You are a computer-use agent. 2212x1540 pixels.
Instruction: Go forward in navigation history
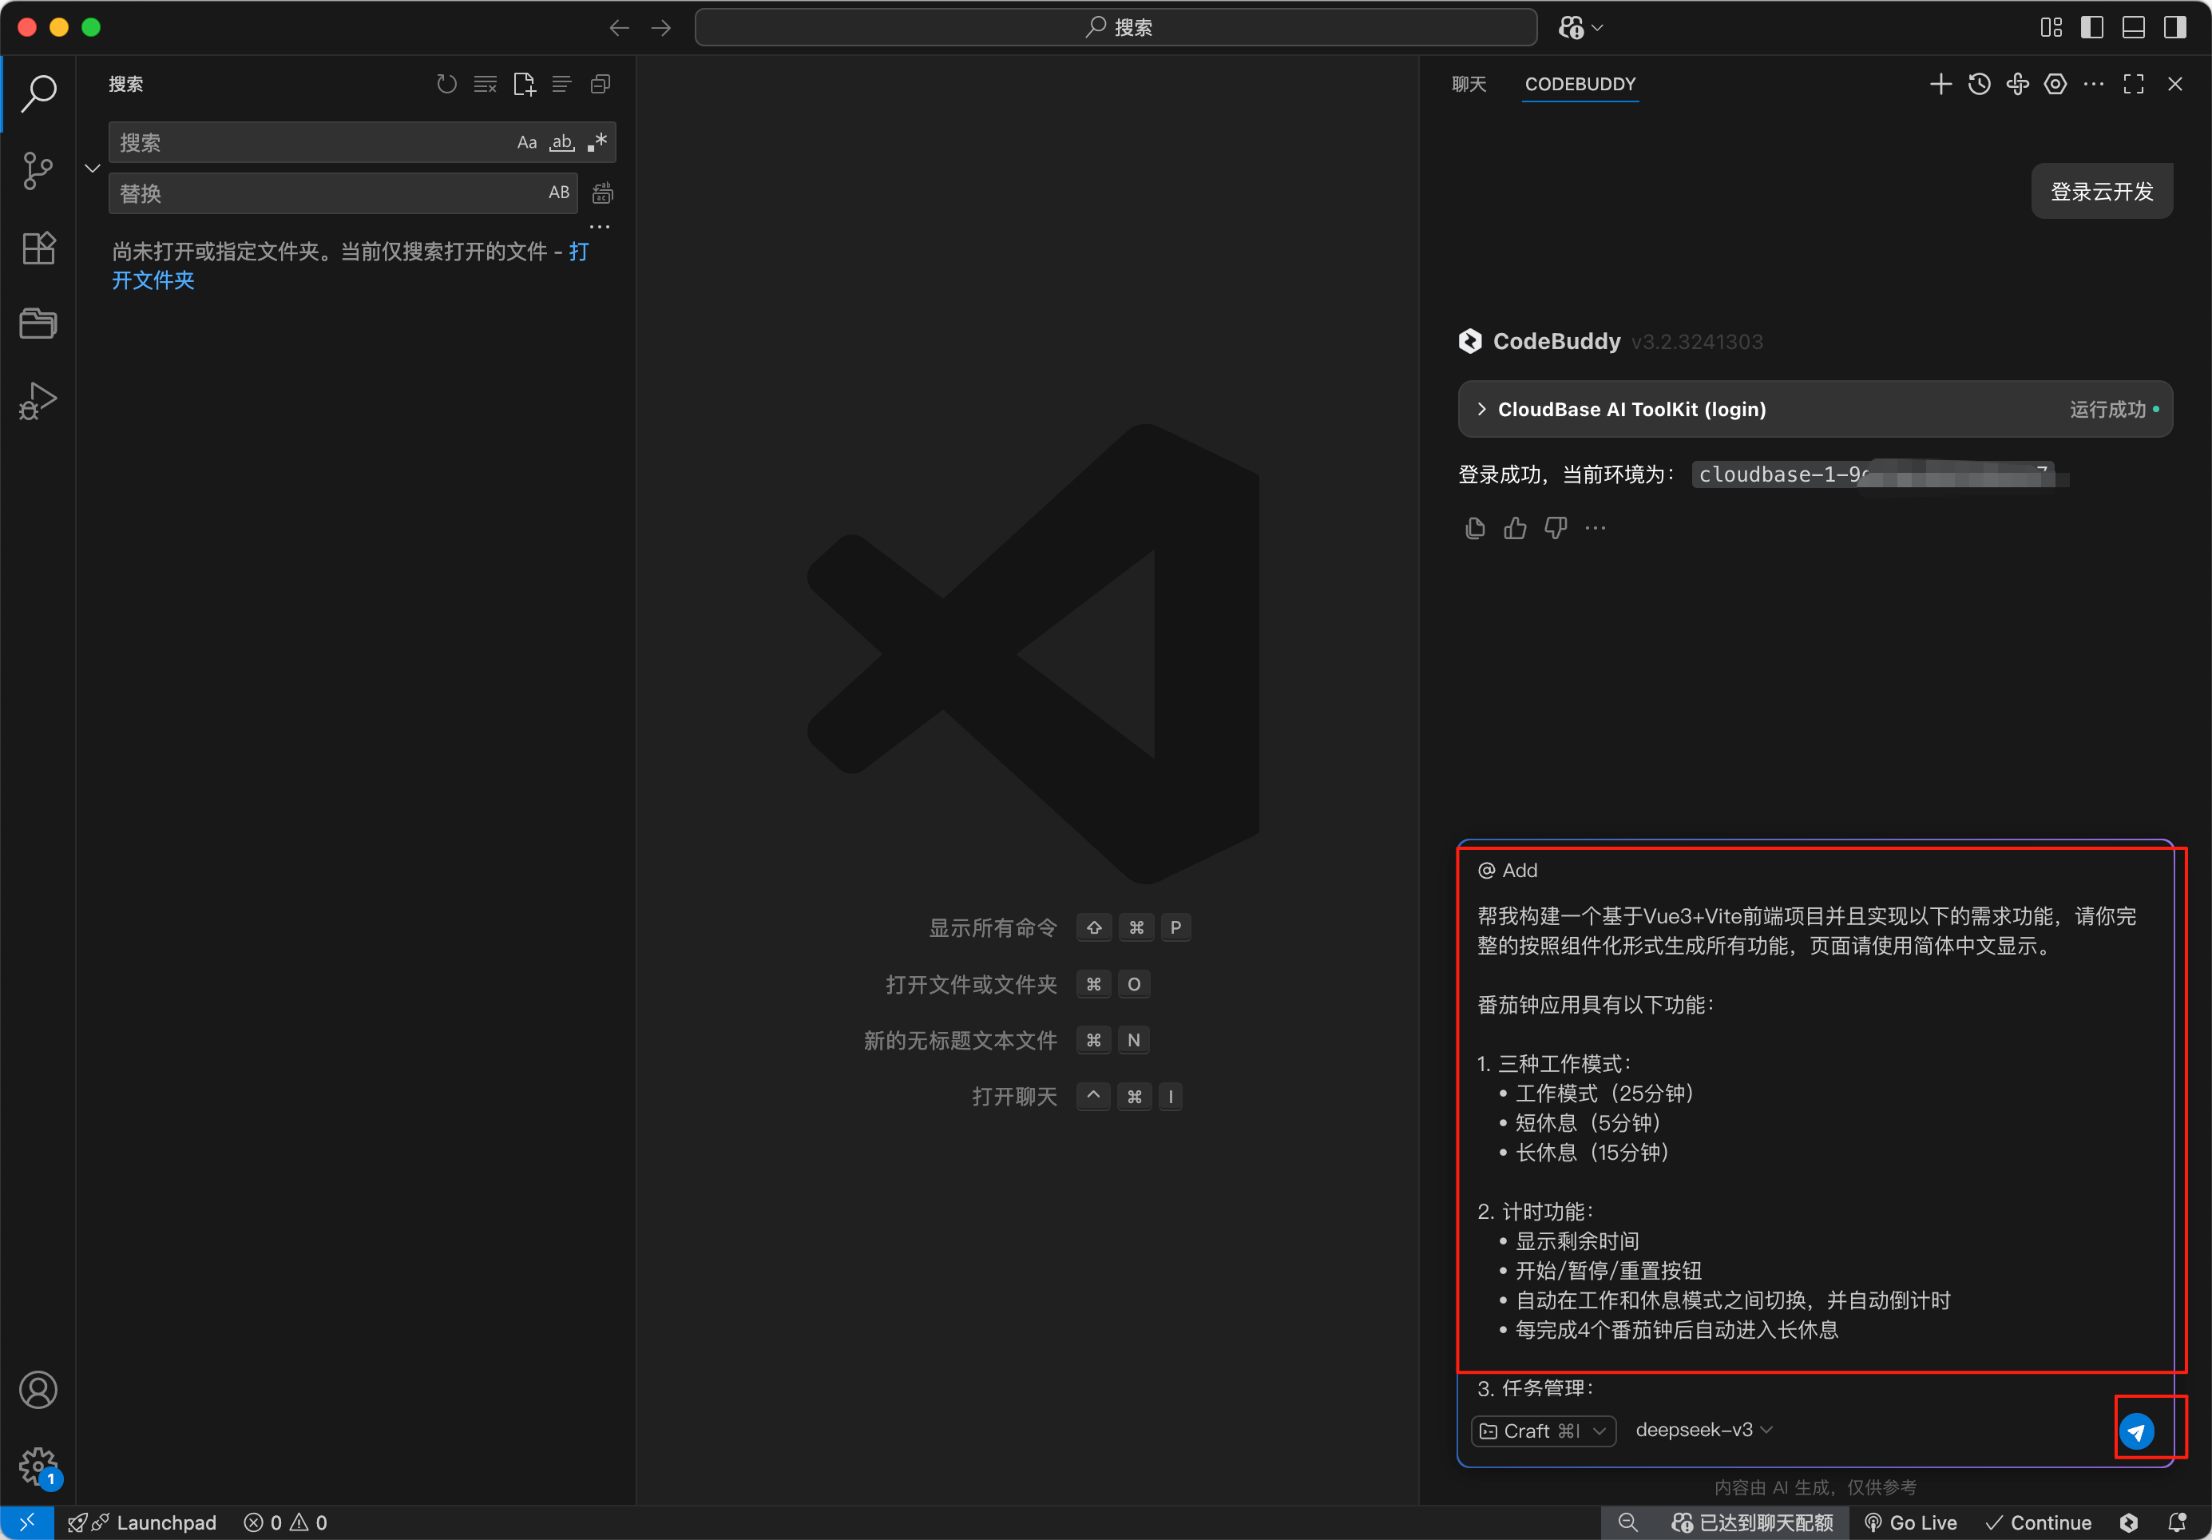click(661, 28)
